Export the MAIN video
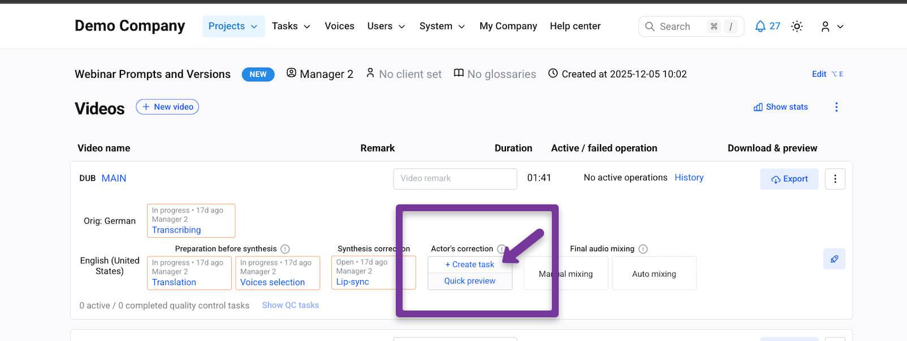Viewport: 907px width, 341px height. (x=789, y=179)
